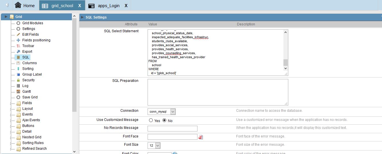Click the SQL database icon
This screenshot has width=382, height=154.
tap(18, 57)
